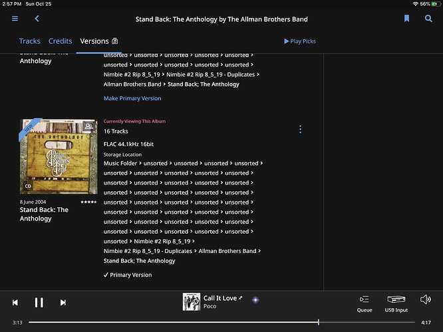Click the Call It Love track title

[x=220, y=298]
